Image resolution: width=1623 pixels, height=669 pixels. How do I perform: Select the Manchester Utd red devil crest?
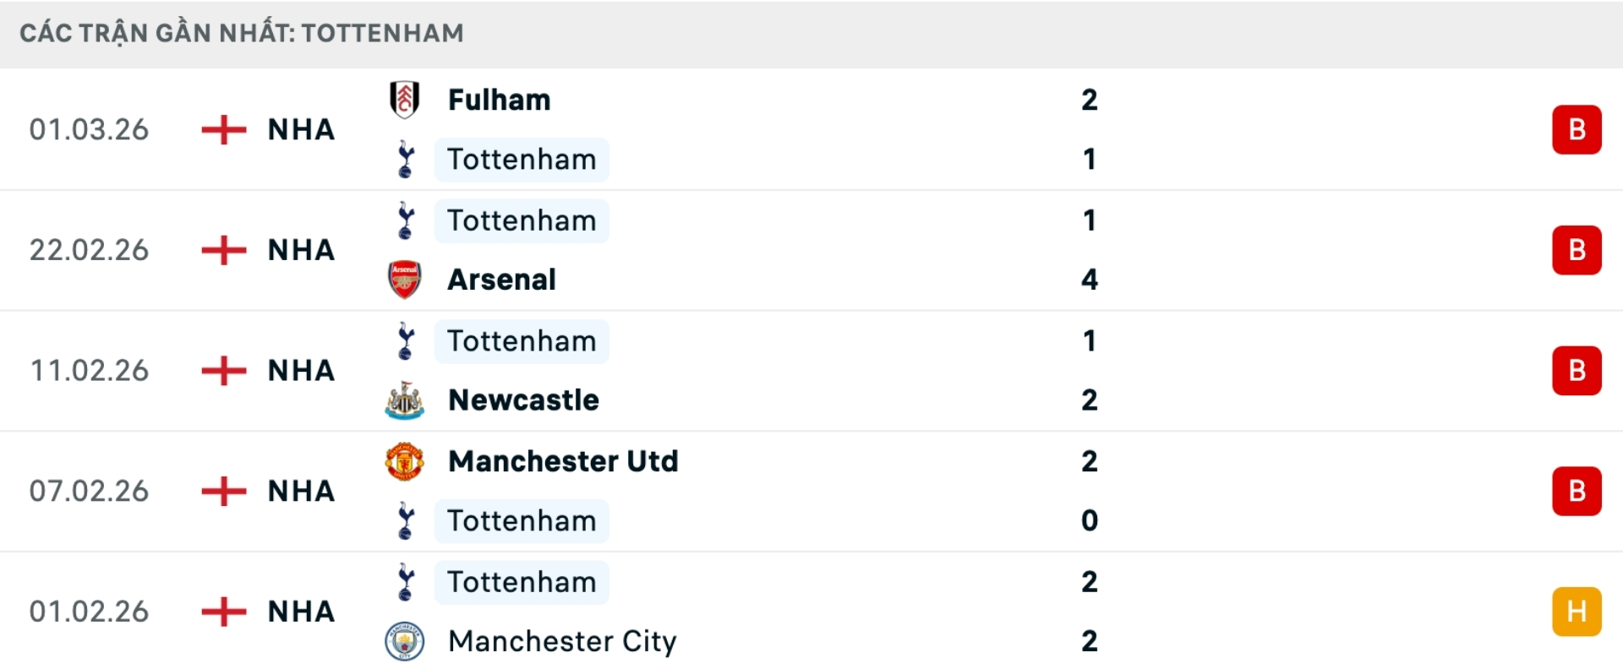pyautogui.click(x=406, y=461)
